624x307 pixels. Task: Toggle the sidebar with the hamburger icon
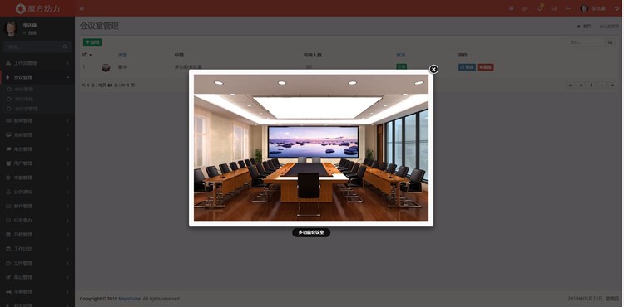(x=82, y=8)
